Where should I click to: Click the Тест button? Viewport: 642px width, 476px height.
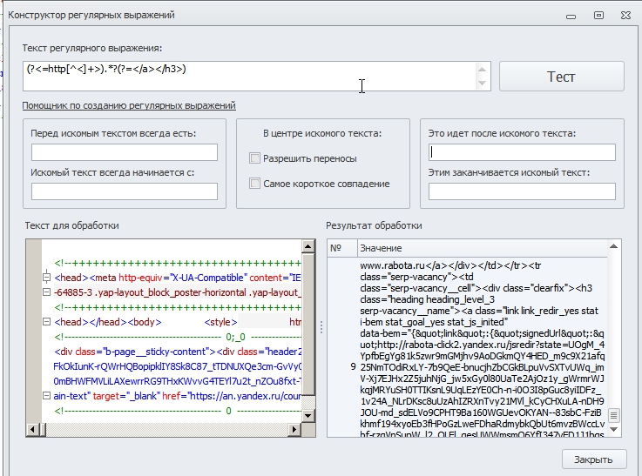pos(561,77)
